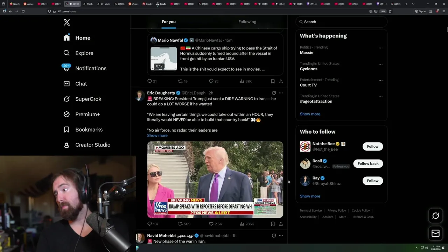Open more options for Massie trend
The height and width of the screenshot is (252, 448).
pyautogui.click(x=380, y=48)
